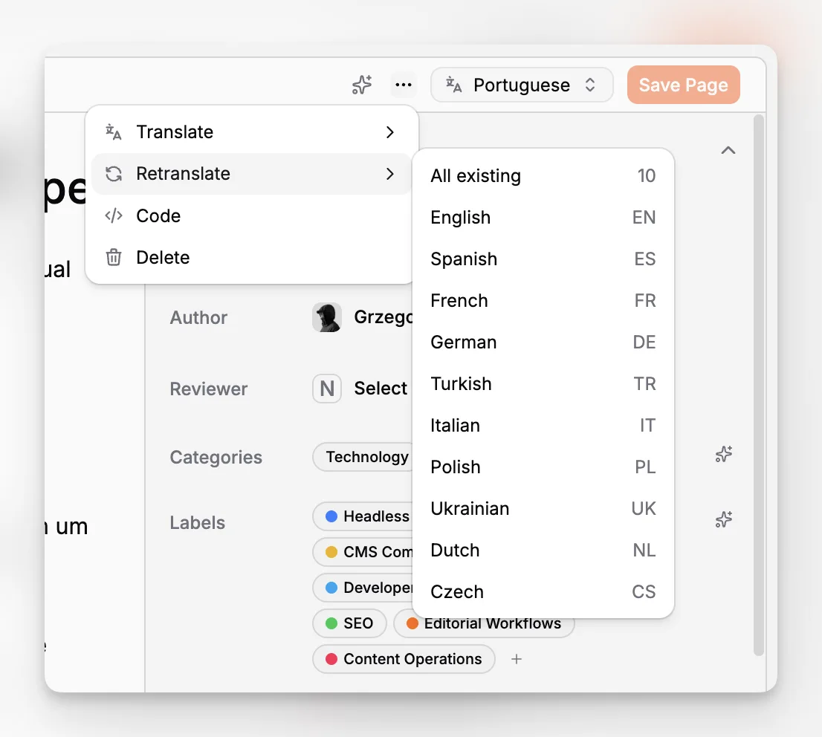Viewport: 822px width, 737px height.
Task: Click the green dot on SEO label
Action: pos(331,623)
